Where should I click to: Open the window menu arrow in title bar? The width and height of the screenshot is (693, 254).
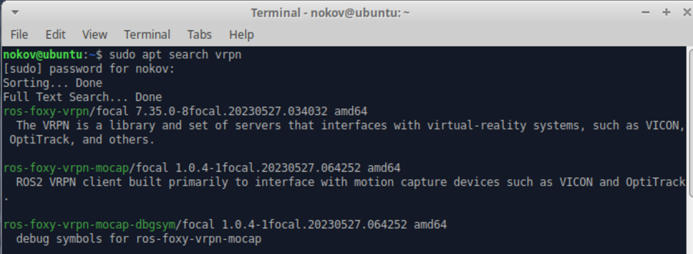(x=14, y=12)
